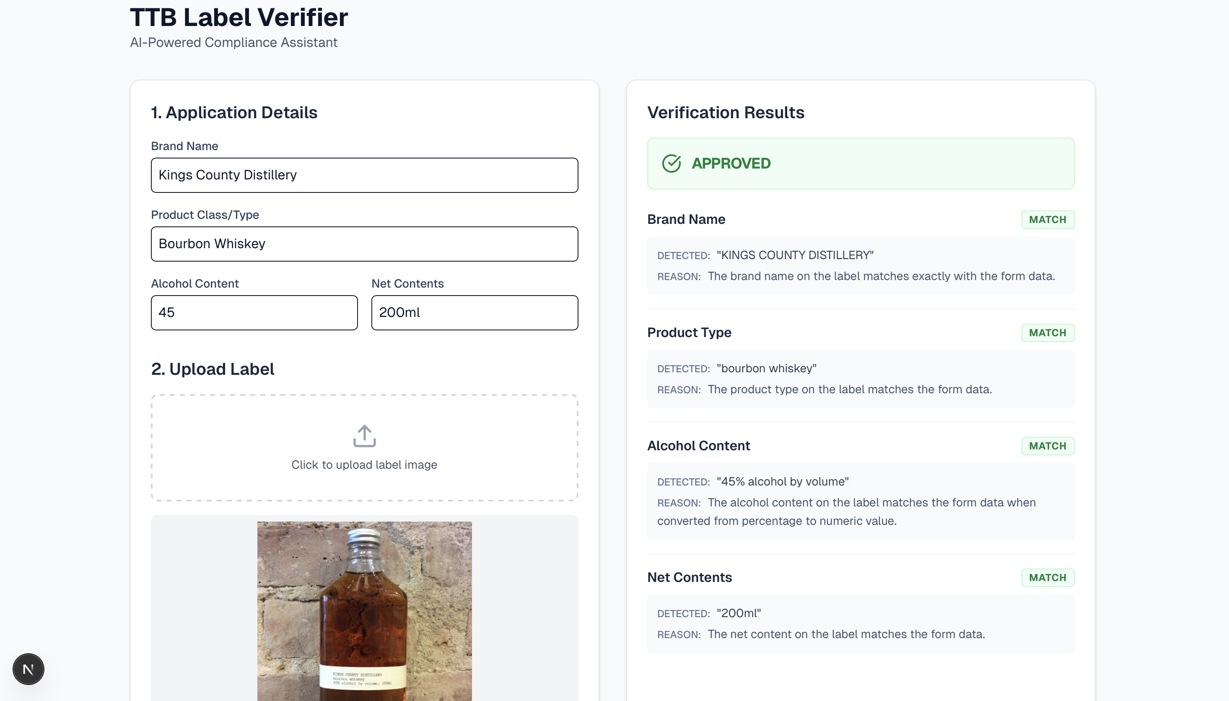Click the whiskey bottle image preview
The width and height of the screenshot is (1229, 701).
(x=364, y=611)
